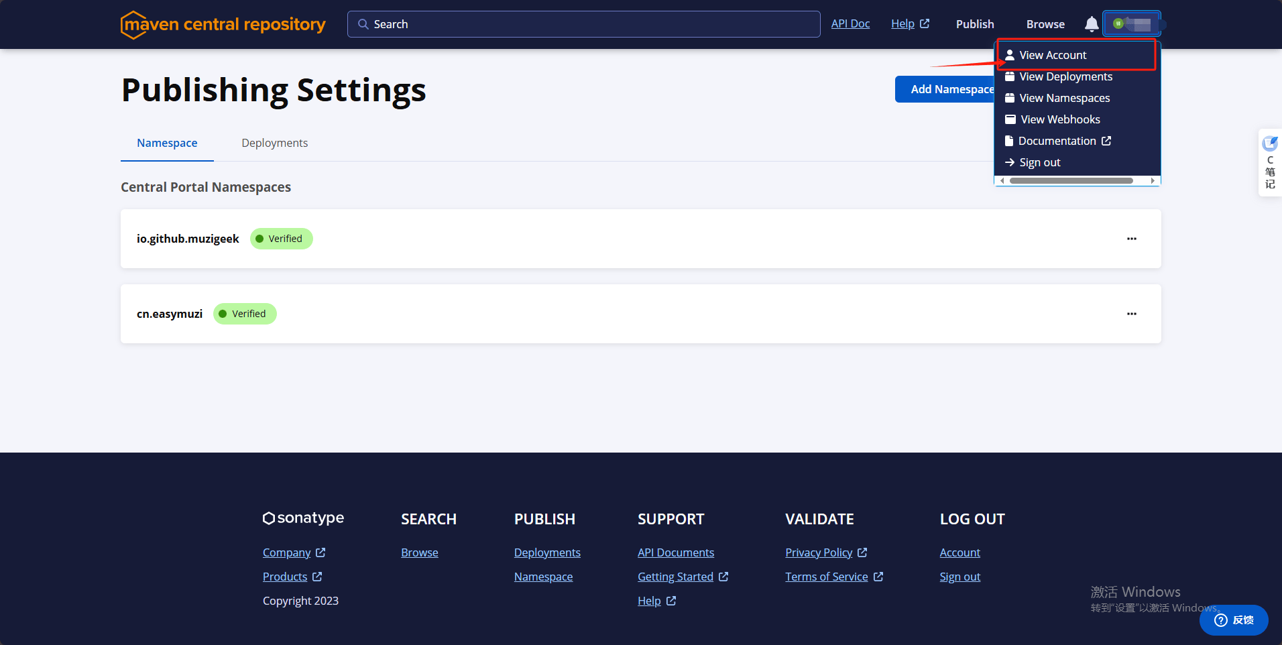Open options menu for cn.easymuzi
This screenshot has height=645, width=1282.
click(1132, 314)
